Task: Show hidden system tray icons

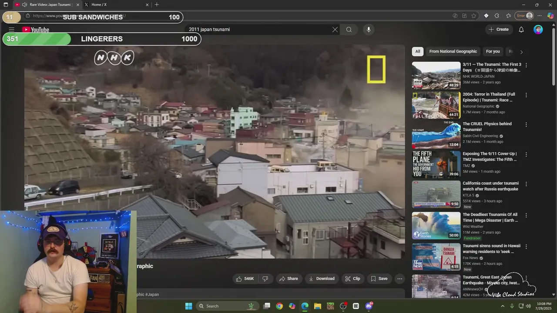Action: [503, 306]
